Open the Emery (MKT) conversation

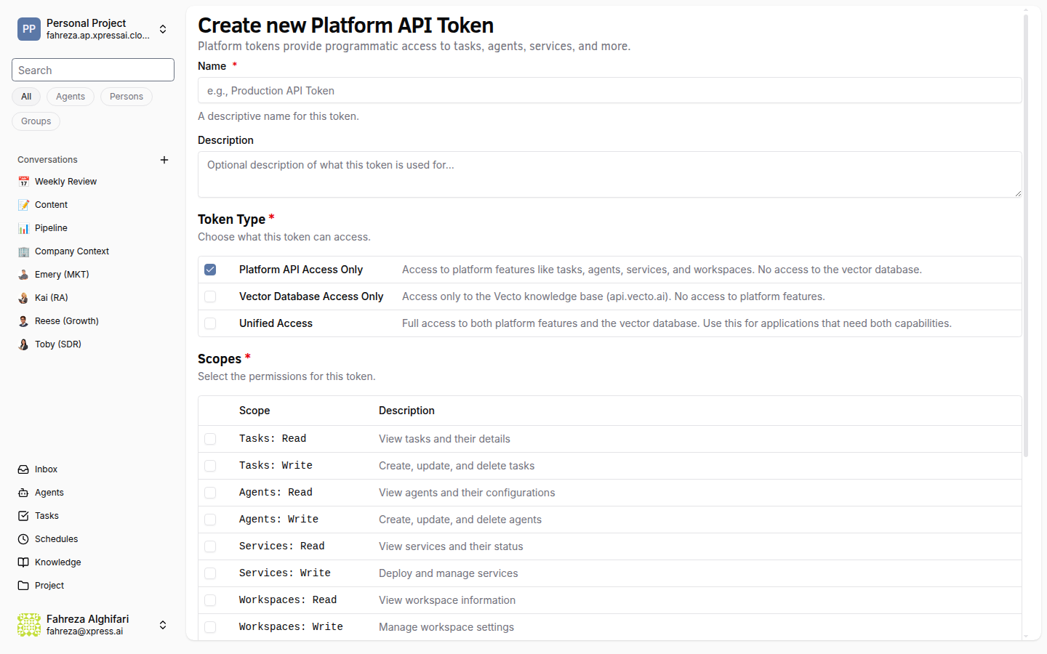(x=93, y=275)
